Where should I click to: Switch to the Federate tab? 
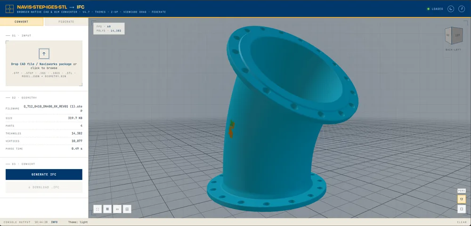coord(66,22)
